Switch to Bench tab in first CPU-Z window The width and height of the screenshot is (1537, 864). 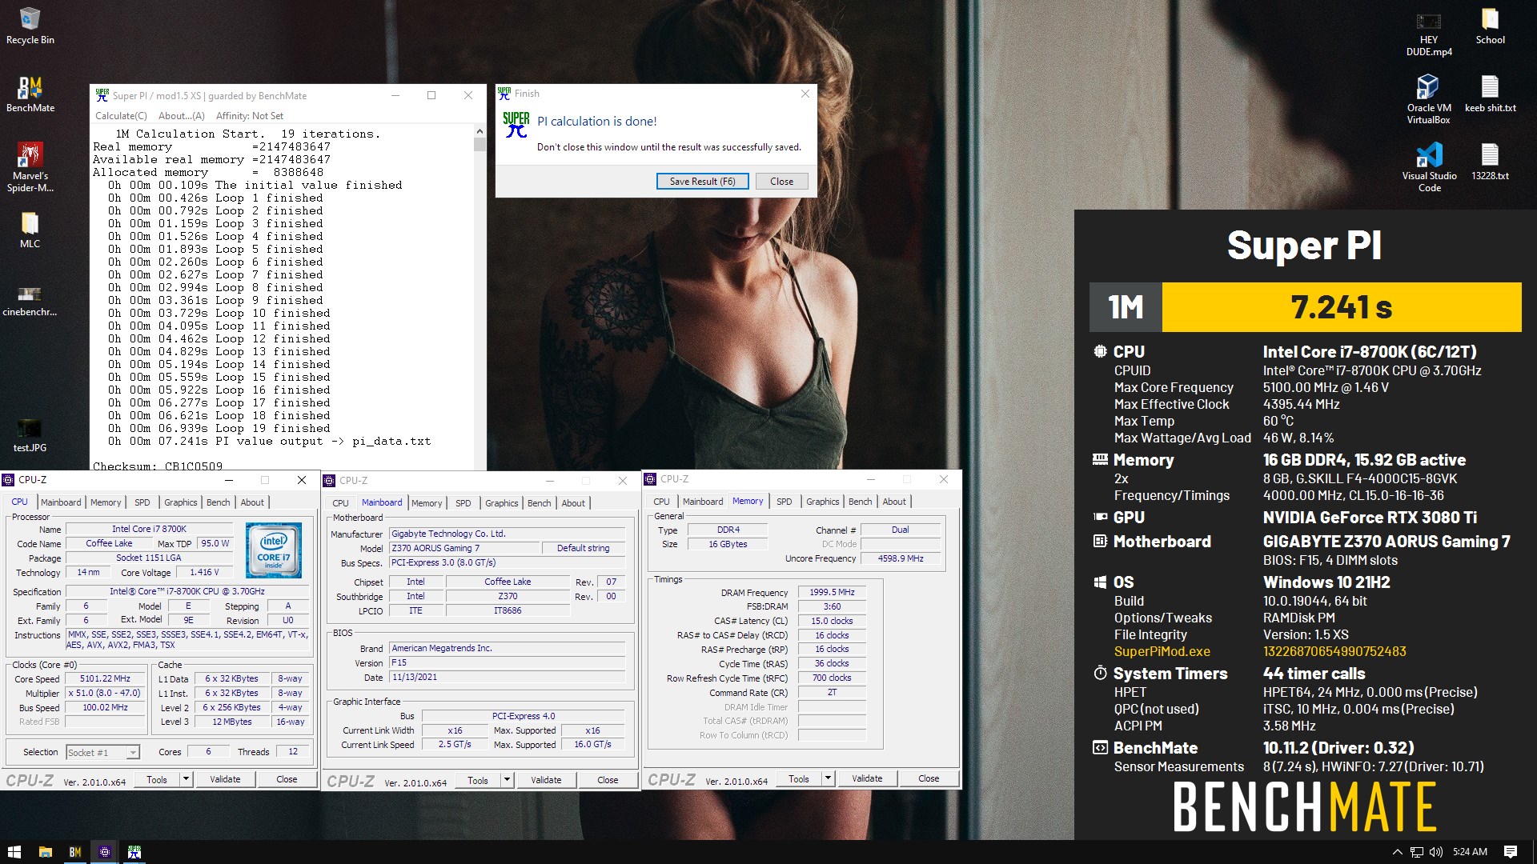218,502
